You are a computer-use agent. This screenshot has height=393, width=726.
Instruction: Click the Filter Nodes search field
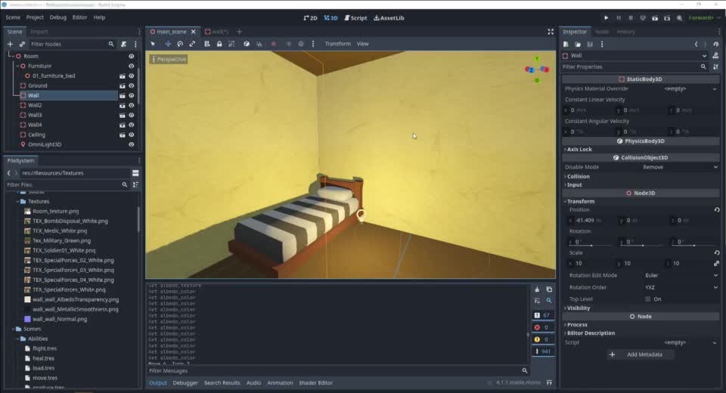(68, 45)
